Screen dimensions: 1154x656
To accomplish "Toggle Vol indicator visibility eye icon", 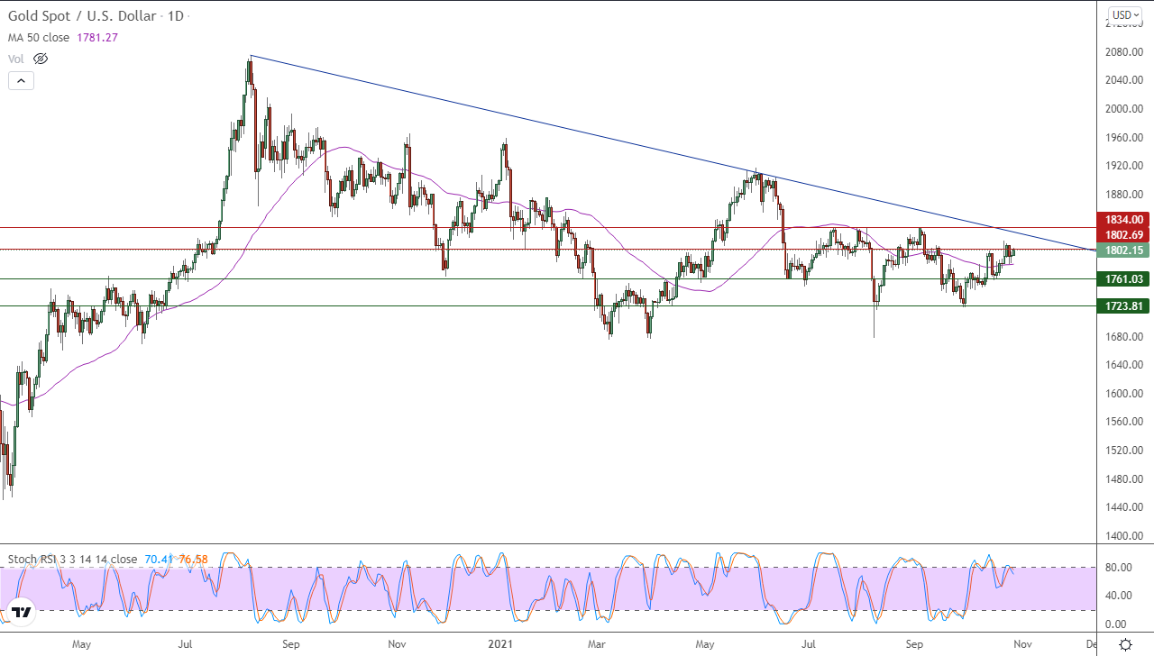I will 40,59.
